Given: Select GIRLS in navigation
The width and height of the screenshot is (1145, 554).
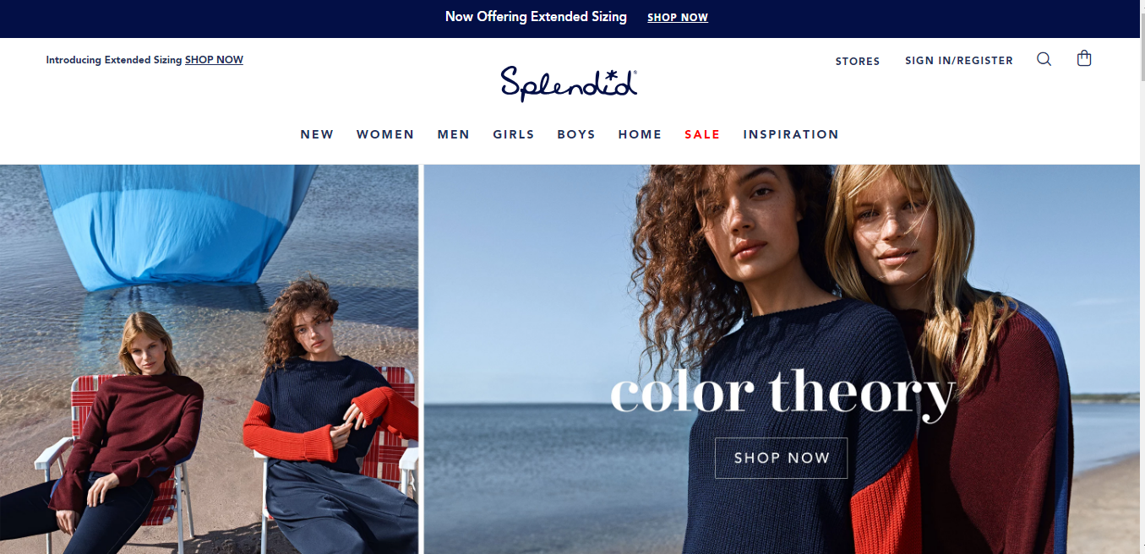Looking at the screenshot, I should click(x=514, y=134).
